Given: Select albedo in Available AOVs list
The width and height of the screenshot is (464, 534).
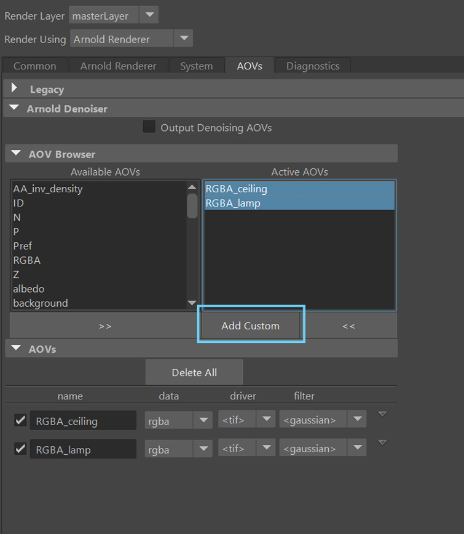Looking at the screenshot, I should [29, 289].
